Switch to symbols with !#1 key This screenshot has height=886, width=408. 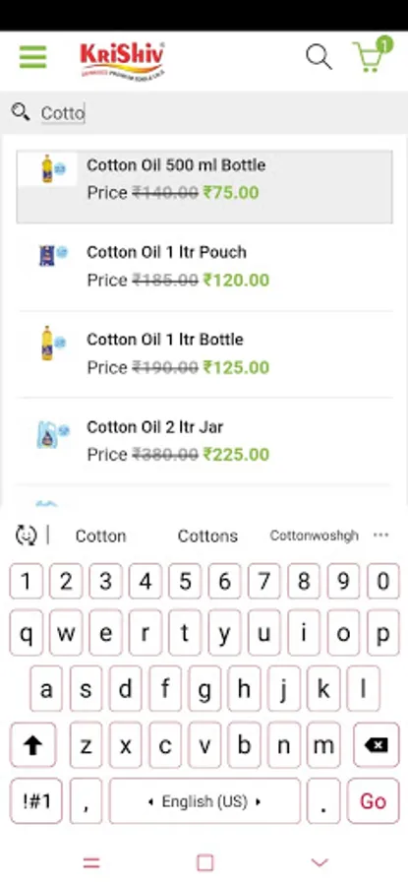pos(36,800)
